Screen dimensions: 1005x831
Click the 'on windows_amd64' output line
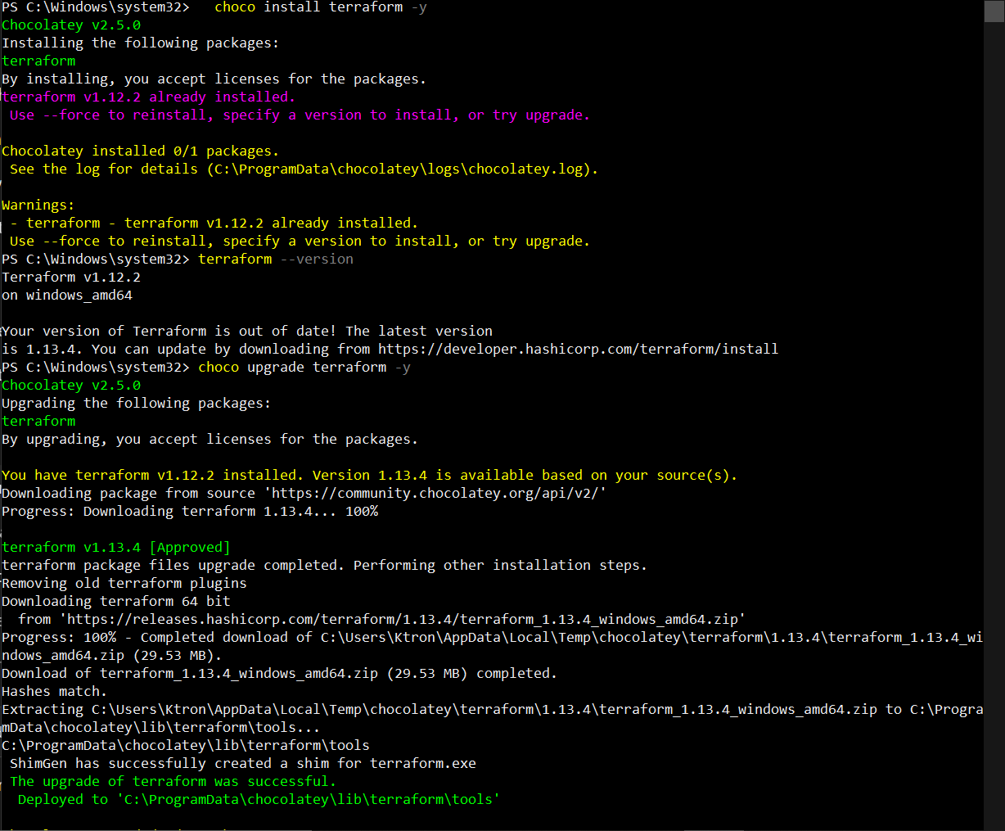[x=67, y=295]
